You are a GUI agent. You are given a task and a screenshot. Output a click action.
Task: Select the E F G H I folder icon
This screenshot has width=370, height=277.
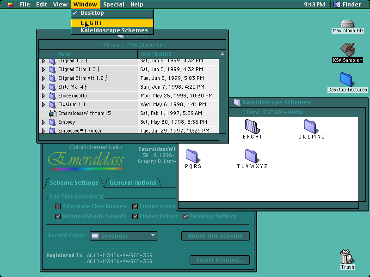click(x=252, y=126)
